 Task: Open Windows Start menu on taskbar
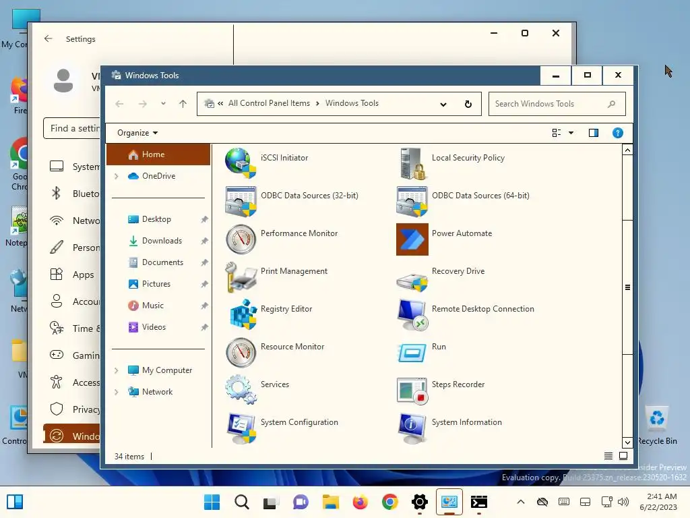[212, 502]
